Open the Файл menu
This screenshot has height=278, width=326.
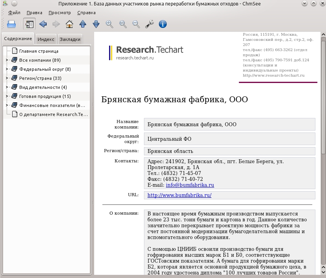pos(14,13)
